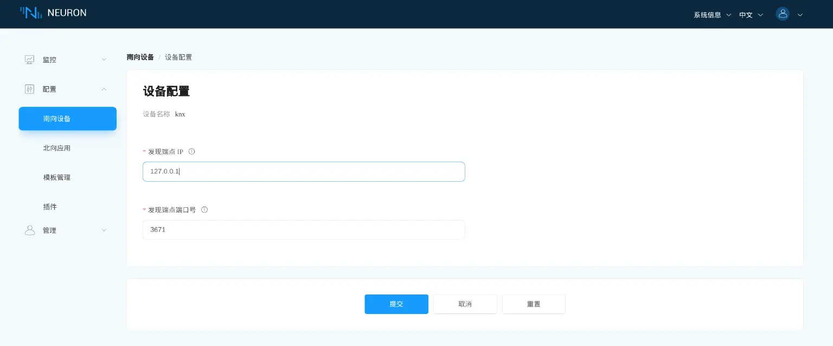Click info icon beside 发现端点端口号
This screenshot has width=833, height=346.
pyautogui.click(x=204, y=210)
